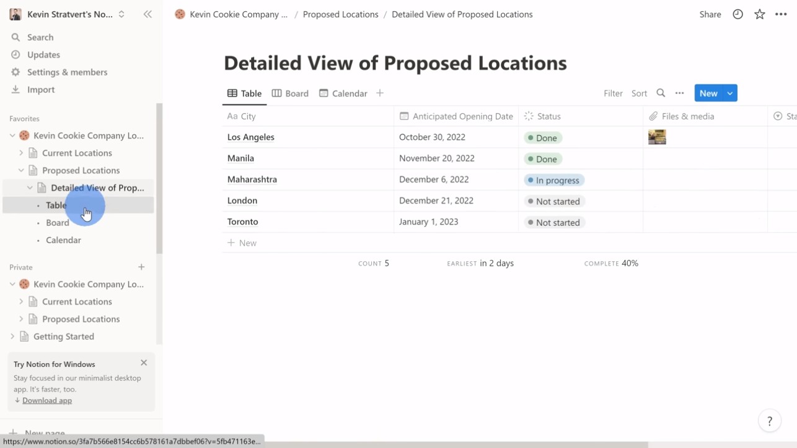Toggle favorite star icon
The image size is (797, 448).
point(759,14)
